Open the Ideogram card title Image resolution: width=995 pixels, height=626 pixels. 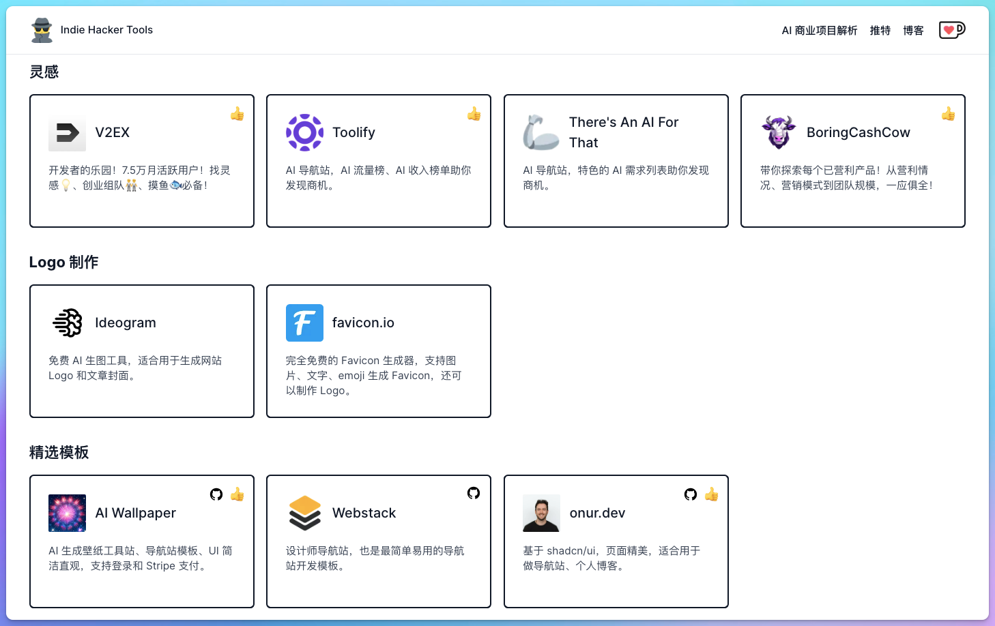(x=126, y=323)
